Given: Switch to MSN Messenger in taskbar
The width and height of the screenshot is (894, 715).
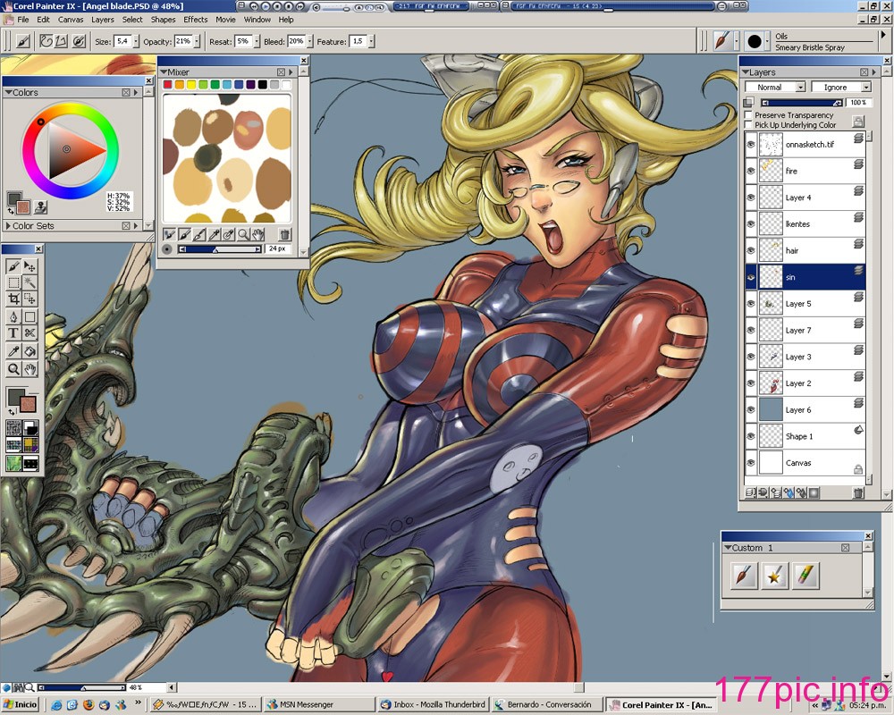Looking at the screenshot, I should [319, 705].
